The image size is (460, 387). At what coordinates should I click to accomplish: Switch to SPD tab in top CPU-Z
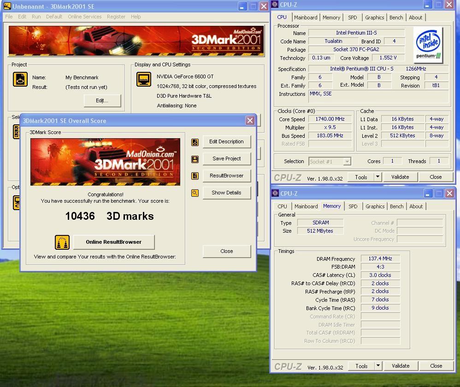point(352,18)
